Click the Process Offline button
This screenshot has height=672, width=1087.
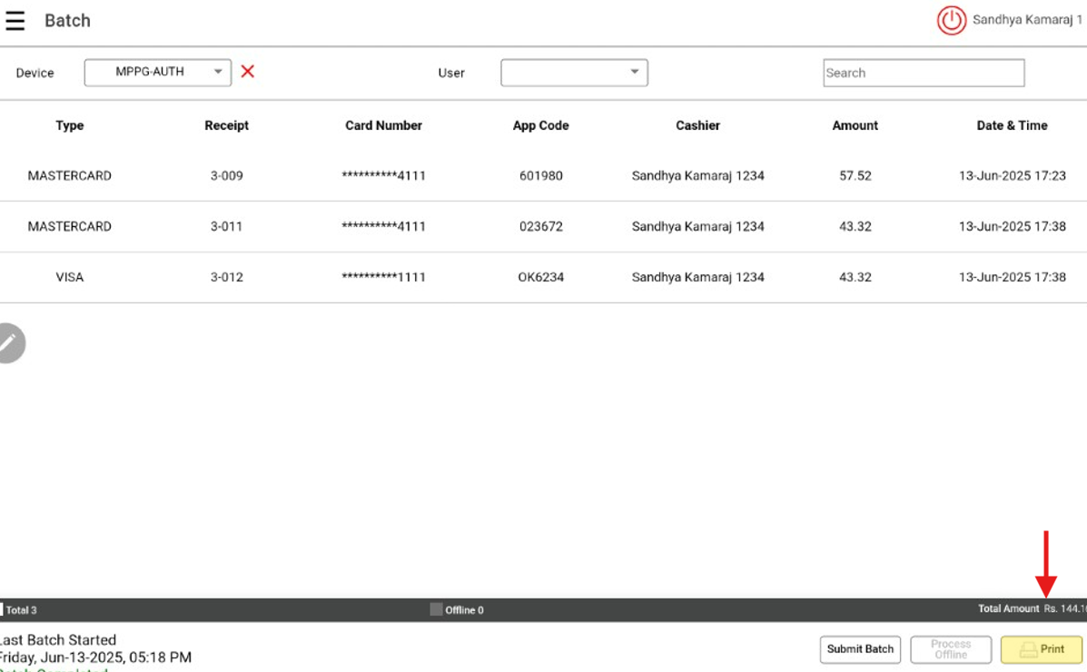pos(951,649)
